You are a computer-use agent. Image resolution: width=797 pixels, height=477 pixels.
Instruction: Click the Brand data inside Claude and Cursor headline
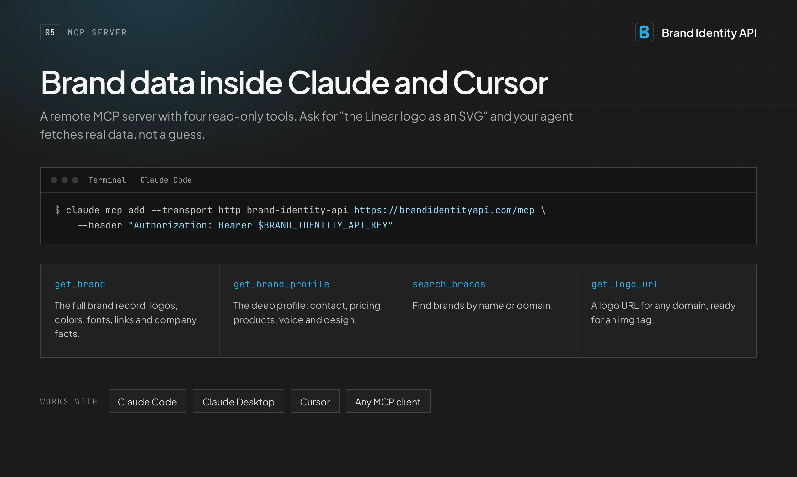[x=294, y=83]
